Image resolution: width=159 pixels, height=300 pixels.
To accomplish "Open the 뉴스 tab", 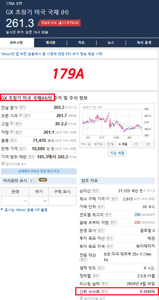I will click(111, 43).
